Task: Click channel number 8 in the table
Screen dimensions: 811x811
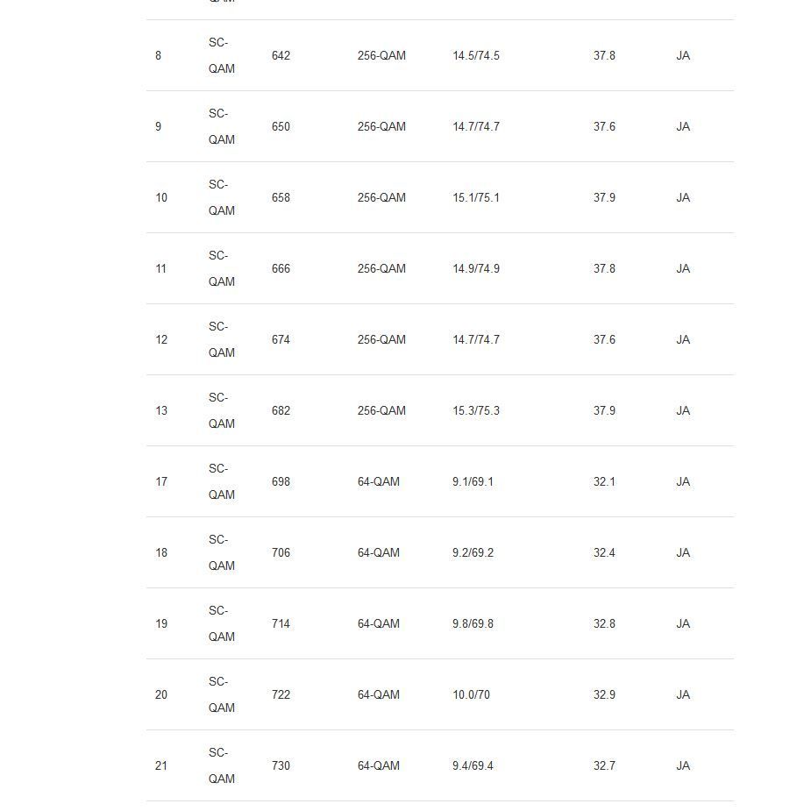Action: [159, 56]
